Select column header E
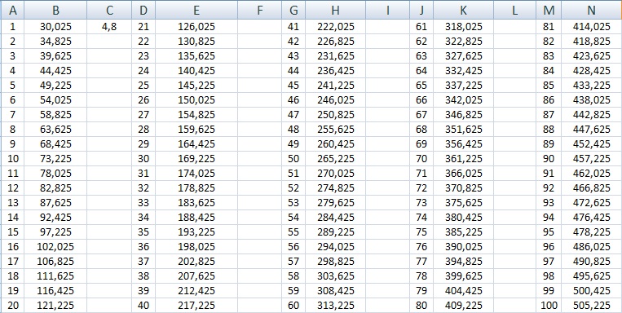Viewport: 622px width, 313px height. tap(196, 10)
